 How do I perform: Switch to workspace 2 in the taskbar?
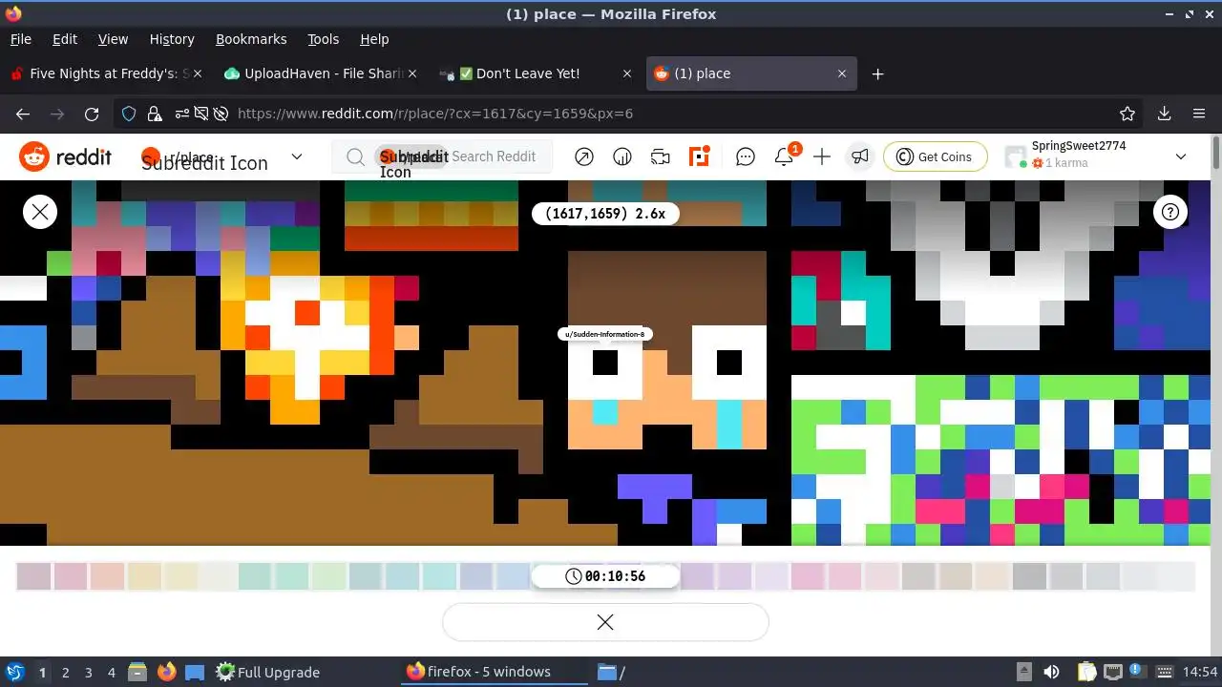pyautogui.click(x=66, y=672)
